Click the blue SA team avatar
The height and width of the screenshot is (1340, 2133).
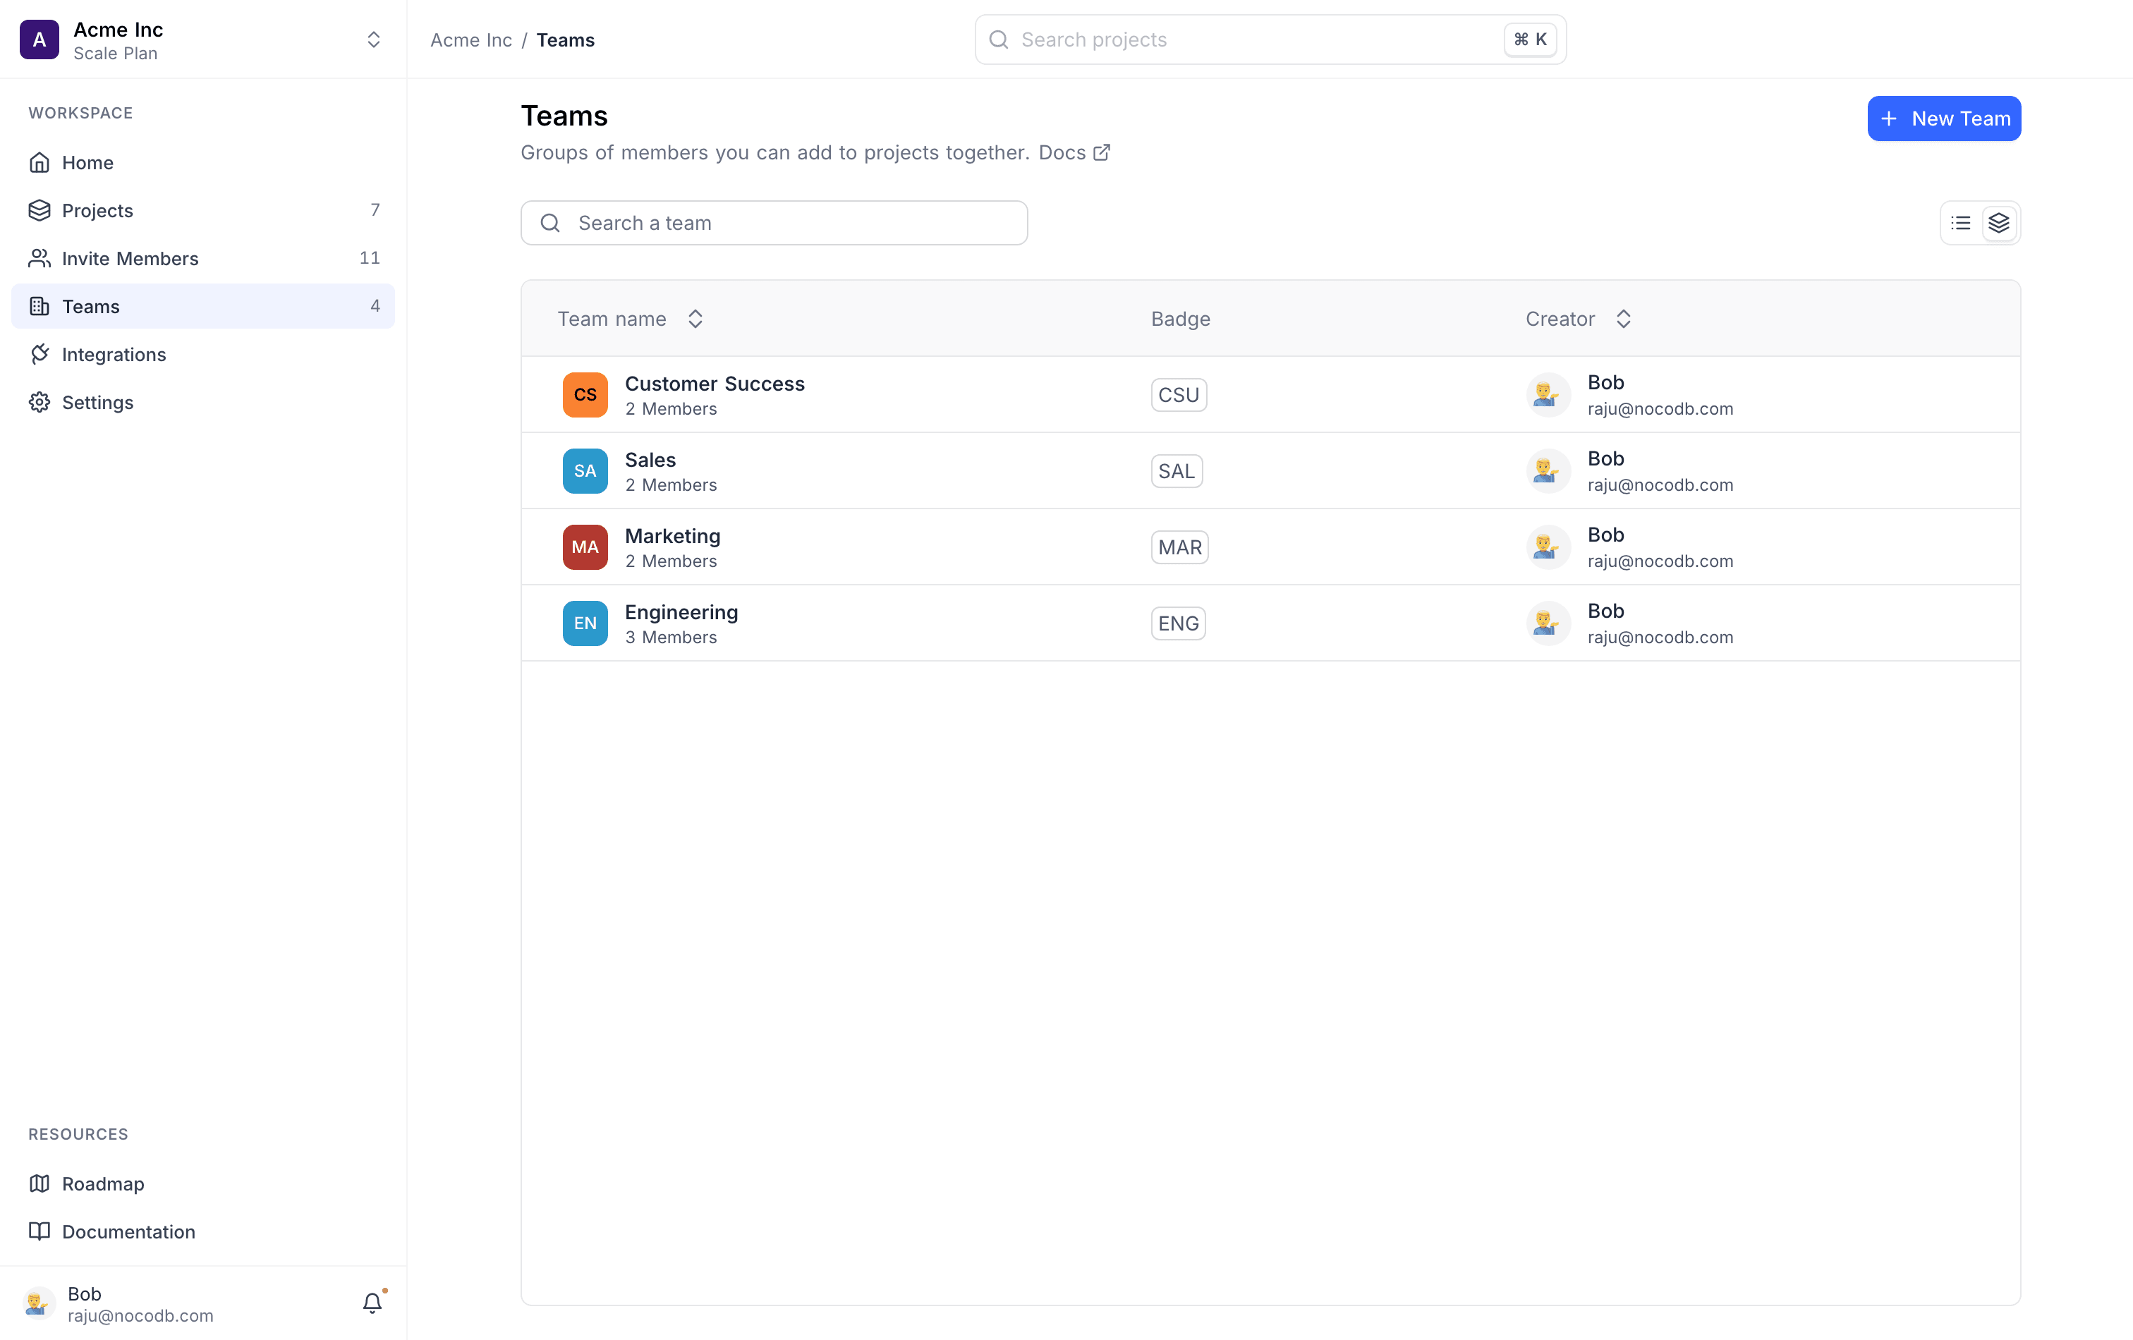(585, 471)
